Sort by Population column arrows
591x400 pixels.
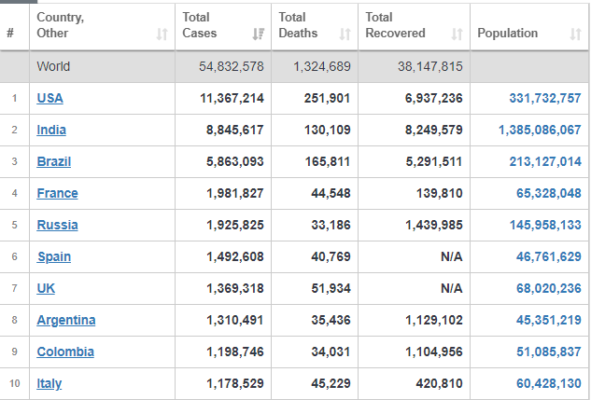coord(575,34)
